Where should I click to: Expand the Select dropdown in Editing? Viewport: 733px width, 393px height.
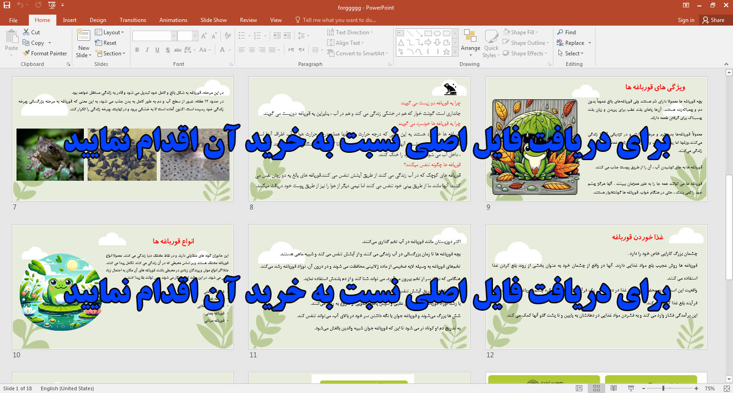coord(571,54)
